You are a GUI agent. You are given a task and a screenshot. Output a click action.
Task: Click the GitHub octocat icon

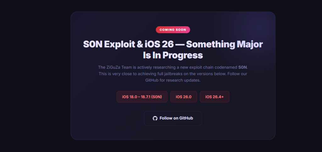click(x=155, y=118)
